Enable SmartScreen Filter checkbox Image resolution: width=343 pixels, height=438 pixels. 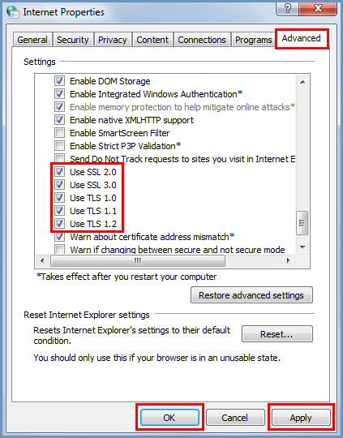pos(59,133)
